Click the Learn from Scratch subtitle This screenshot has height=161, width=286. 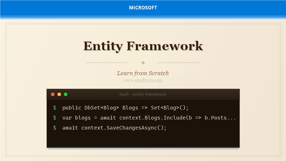pos(143,73)
